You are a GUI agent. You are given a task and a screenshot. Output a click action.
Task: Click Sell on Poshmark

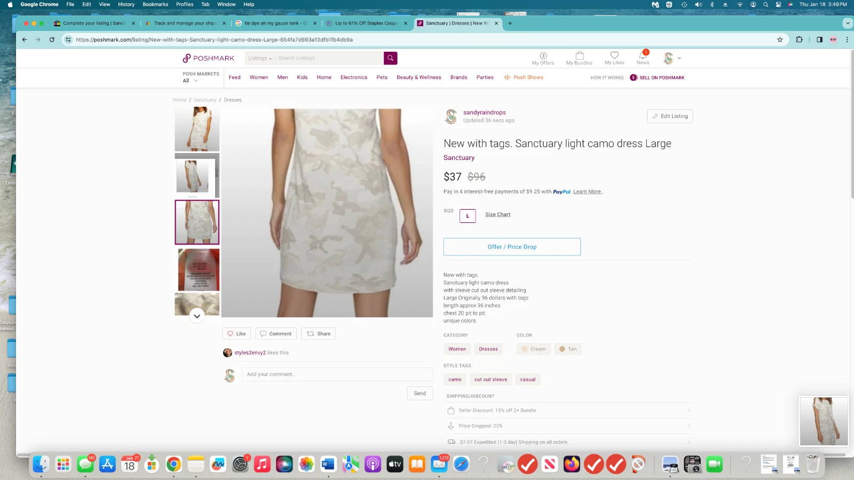point(657,78)
